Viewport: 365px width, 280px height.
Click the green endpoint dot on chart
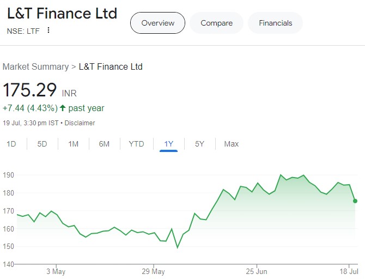point(355,201)
